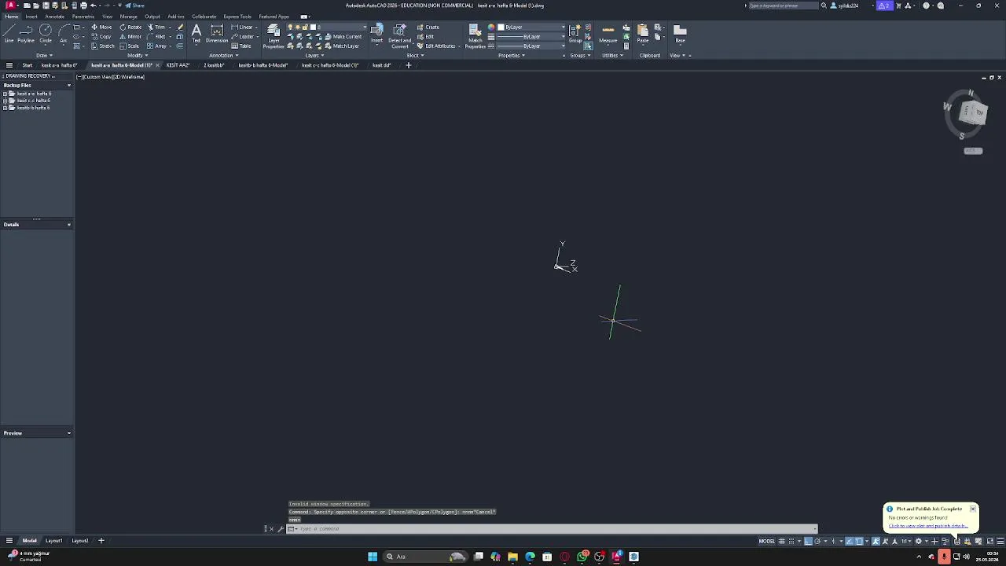Select the Circle tool

(x=46, y=33)
